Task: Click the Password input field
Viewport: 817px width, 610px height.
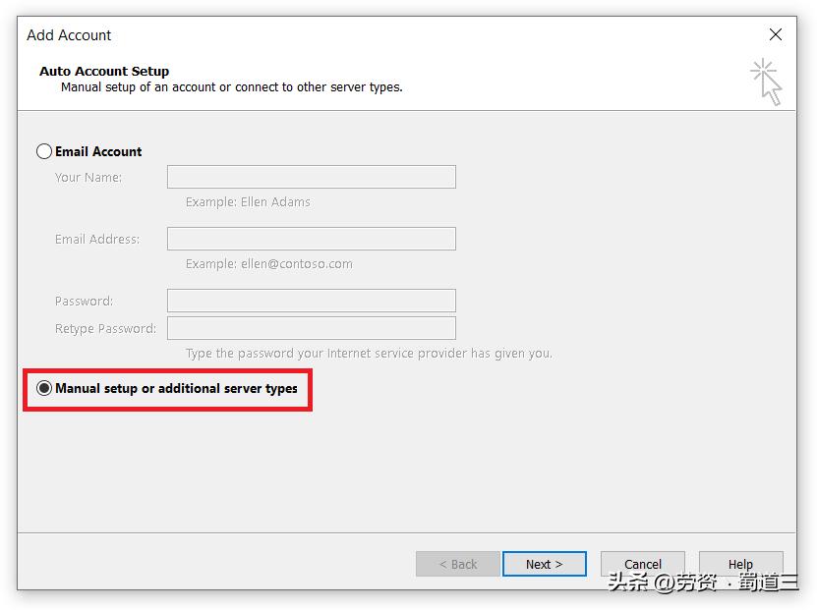Action: click(311, 301)
